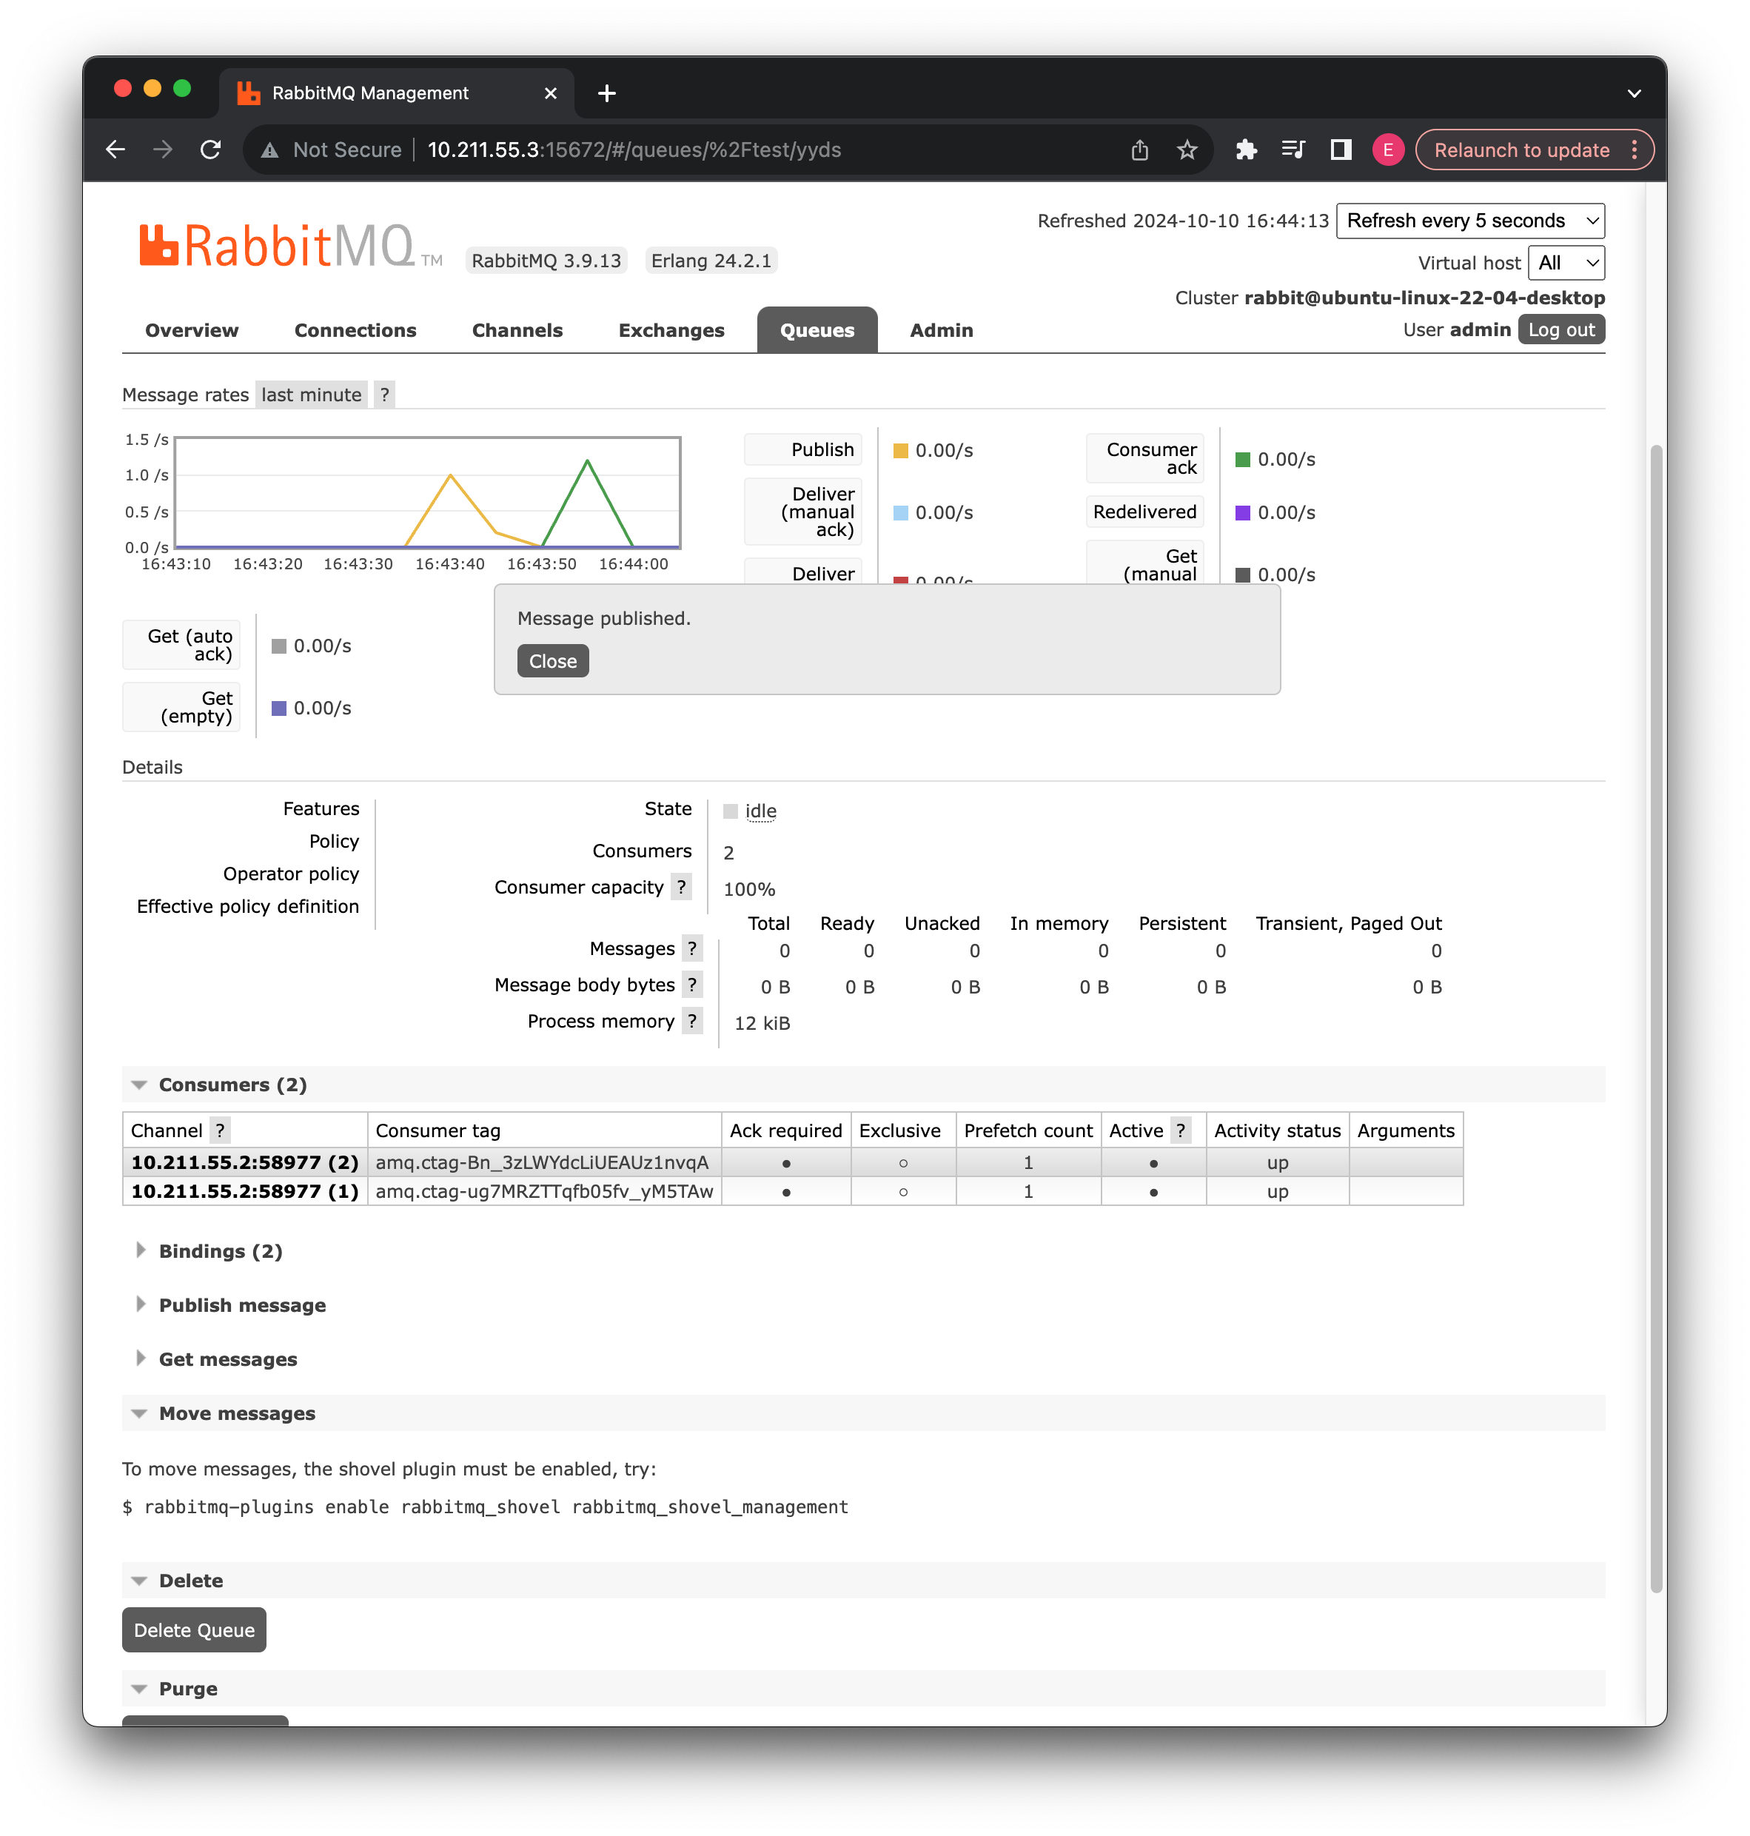Toggle the browser side panel icon
This screenshot has width=1750, height=1836.
click(x=1341, y=150)
